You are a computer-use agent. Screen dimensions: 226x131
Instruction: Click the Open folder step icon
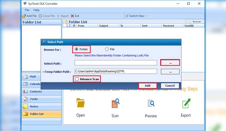81,103
